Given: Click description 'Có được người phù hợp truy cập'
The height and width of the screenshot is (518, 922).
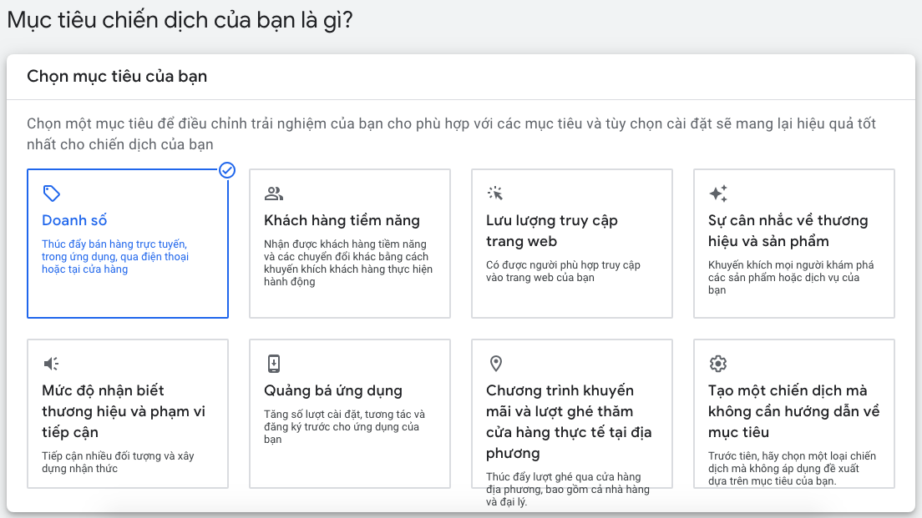Looking at the screenshot, I should (x=563, y=271).
